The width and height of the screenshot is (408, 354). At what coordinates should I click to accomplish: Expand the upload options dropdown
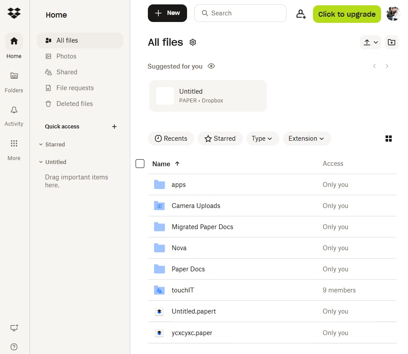pos(371,42)
